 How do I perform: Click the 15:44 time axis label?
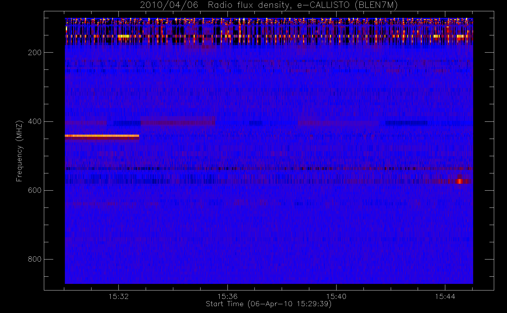click(445, 296)
